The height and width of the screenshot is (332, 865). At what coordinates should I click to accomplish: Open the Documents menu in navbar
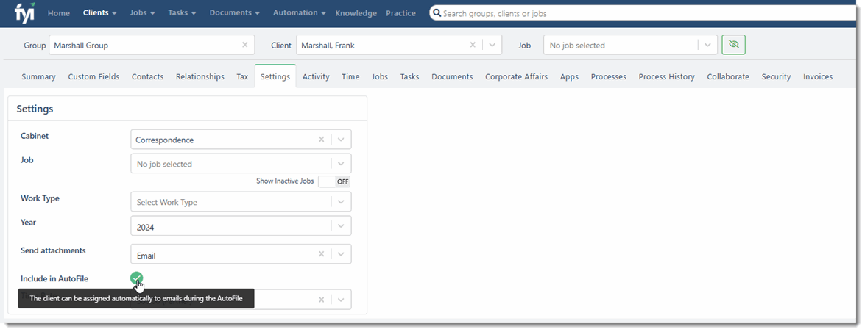pyautogui.click(x=234, y=12)
